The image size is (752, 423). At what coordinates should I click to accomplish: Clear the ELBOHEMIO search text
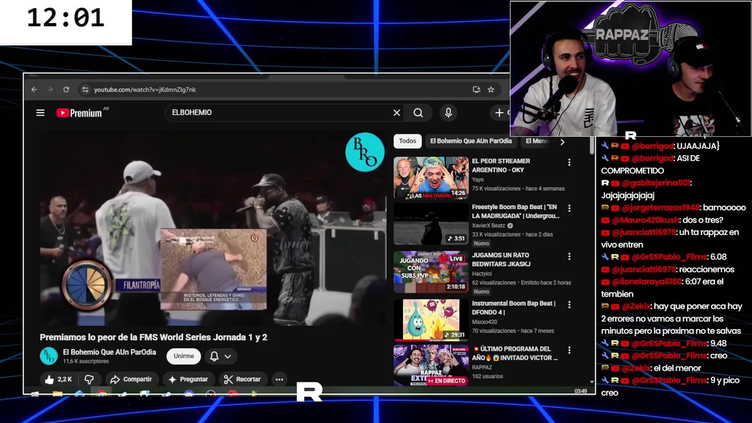coord(397,113)
